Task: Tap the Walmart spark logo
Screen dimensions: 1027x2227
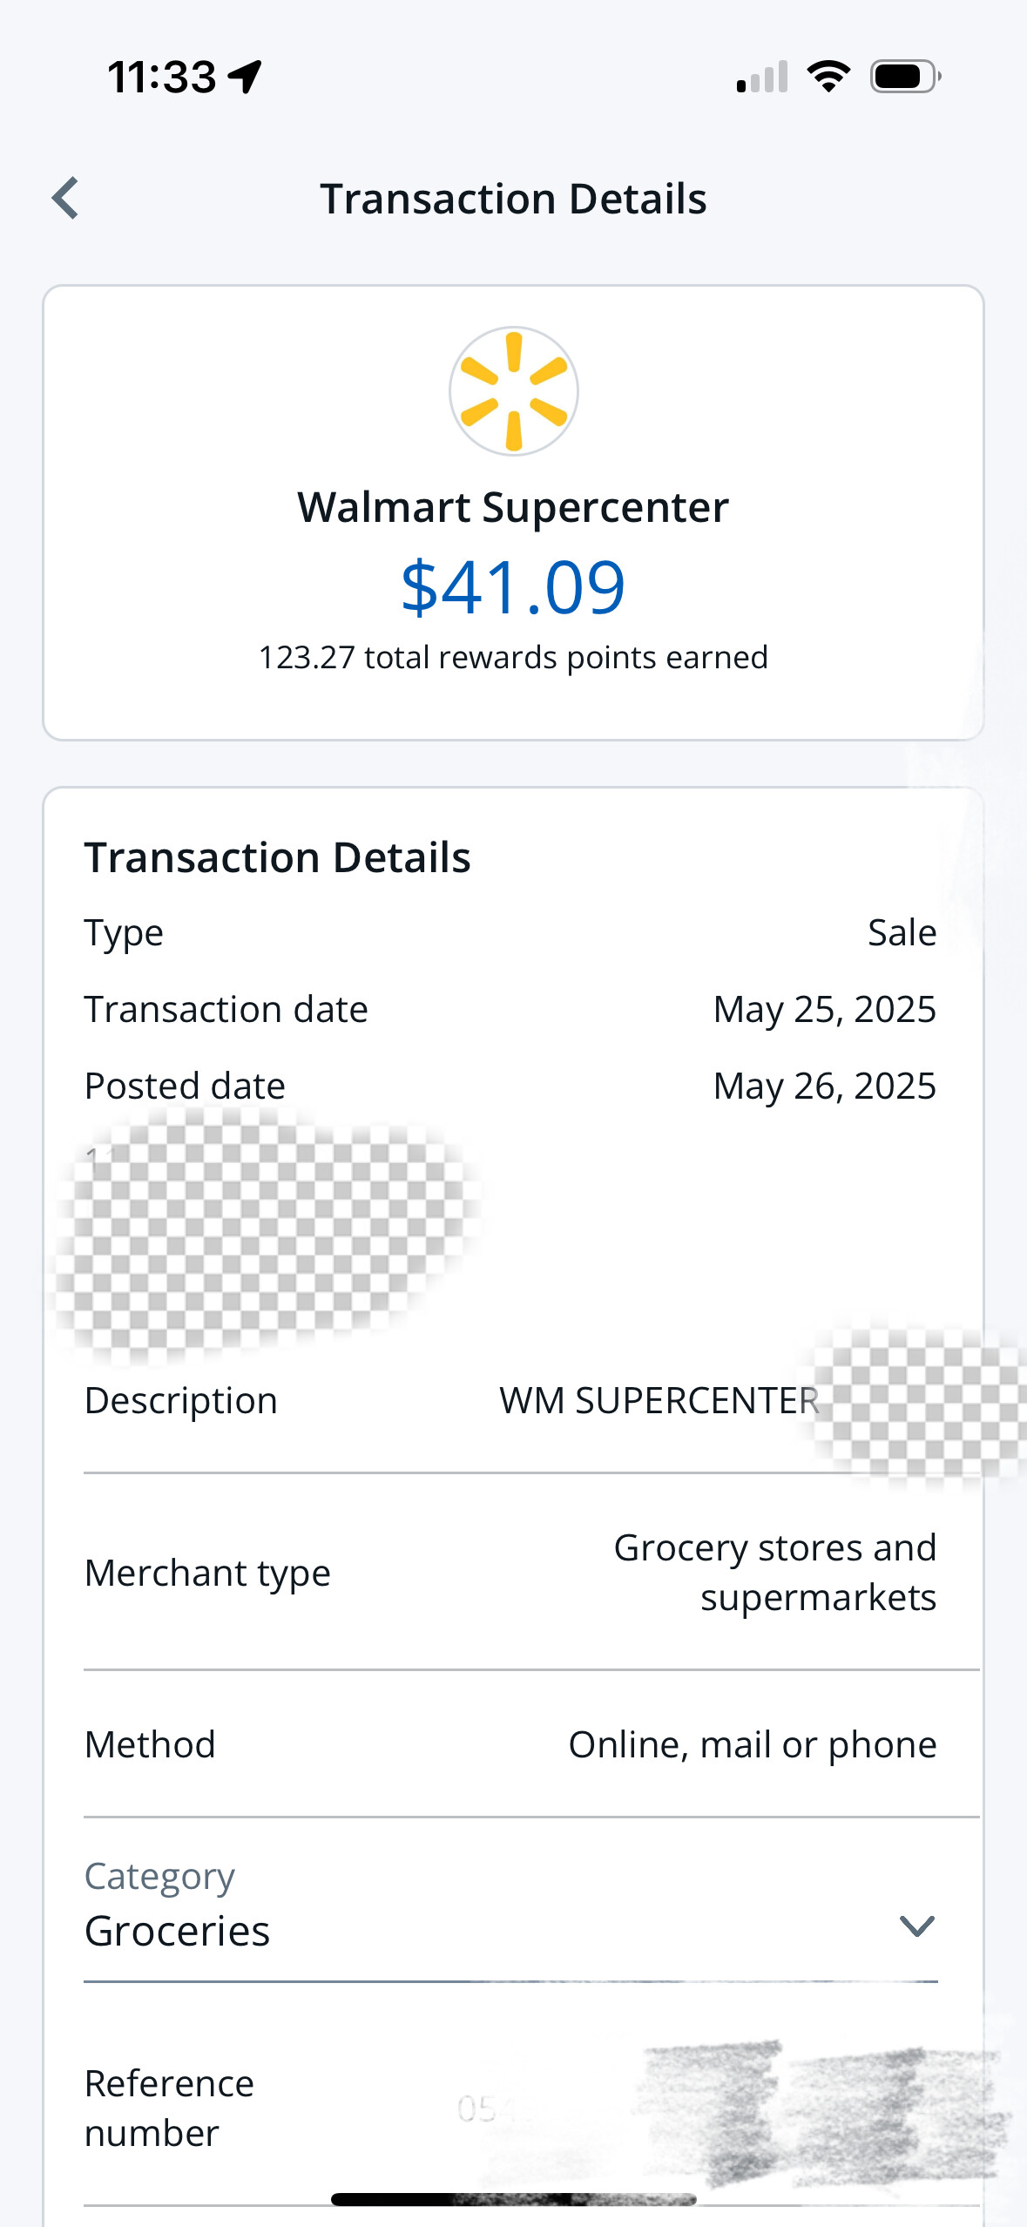Action: tap(514, 391)
